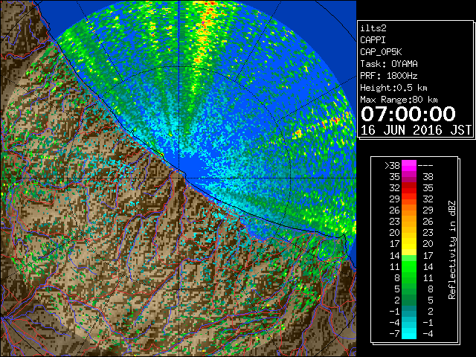Viewport: 476px width, 357px height.
Task: Click the '>38' legend label
Action: point(392,165)
